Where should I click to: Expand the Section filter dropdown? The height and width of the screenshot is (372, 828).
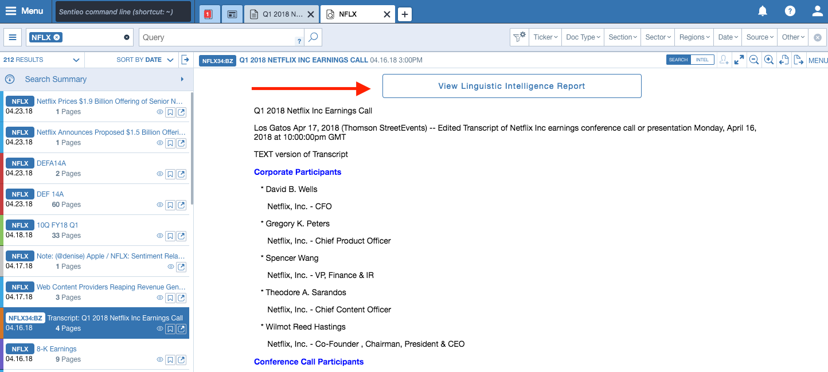point(623,37)
